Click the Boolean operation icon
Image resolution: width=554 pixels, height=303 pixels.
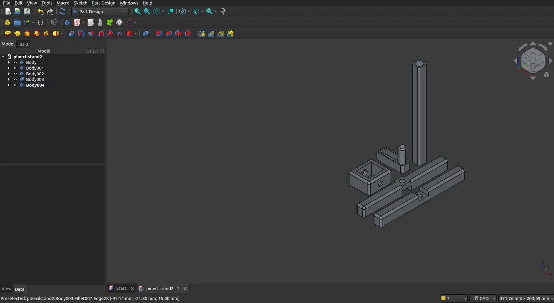[146, 34]
